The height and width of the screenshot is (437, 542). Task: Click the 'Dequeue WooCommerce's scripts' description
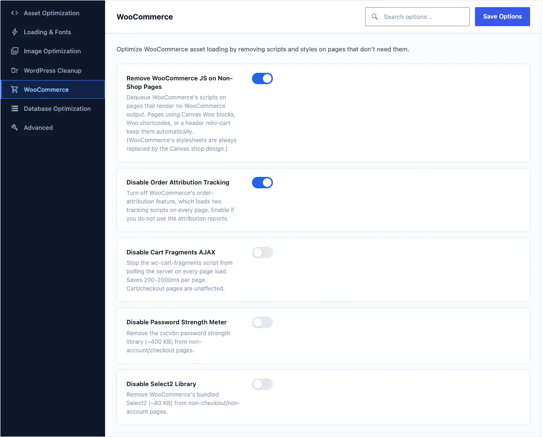click(x=182, y=123)
